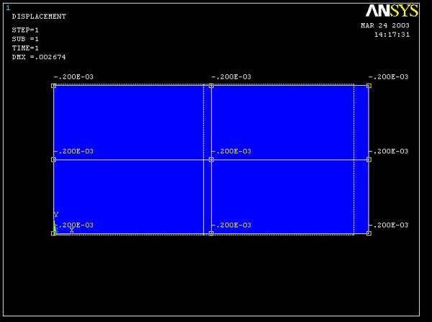Click the X axis label of the triad

click(72, 231)
